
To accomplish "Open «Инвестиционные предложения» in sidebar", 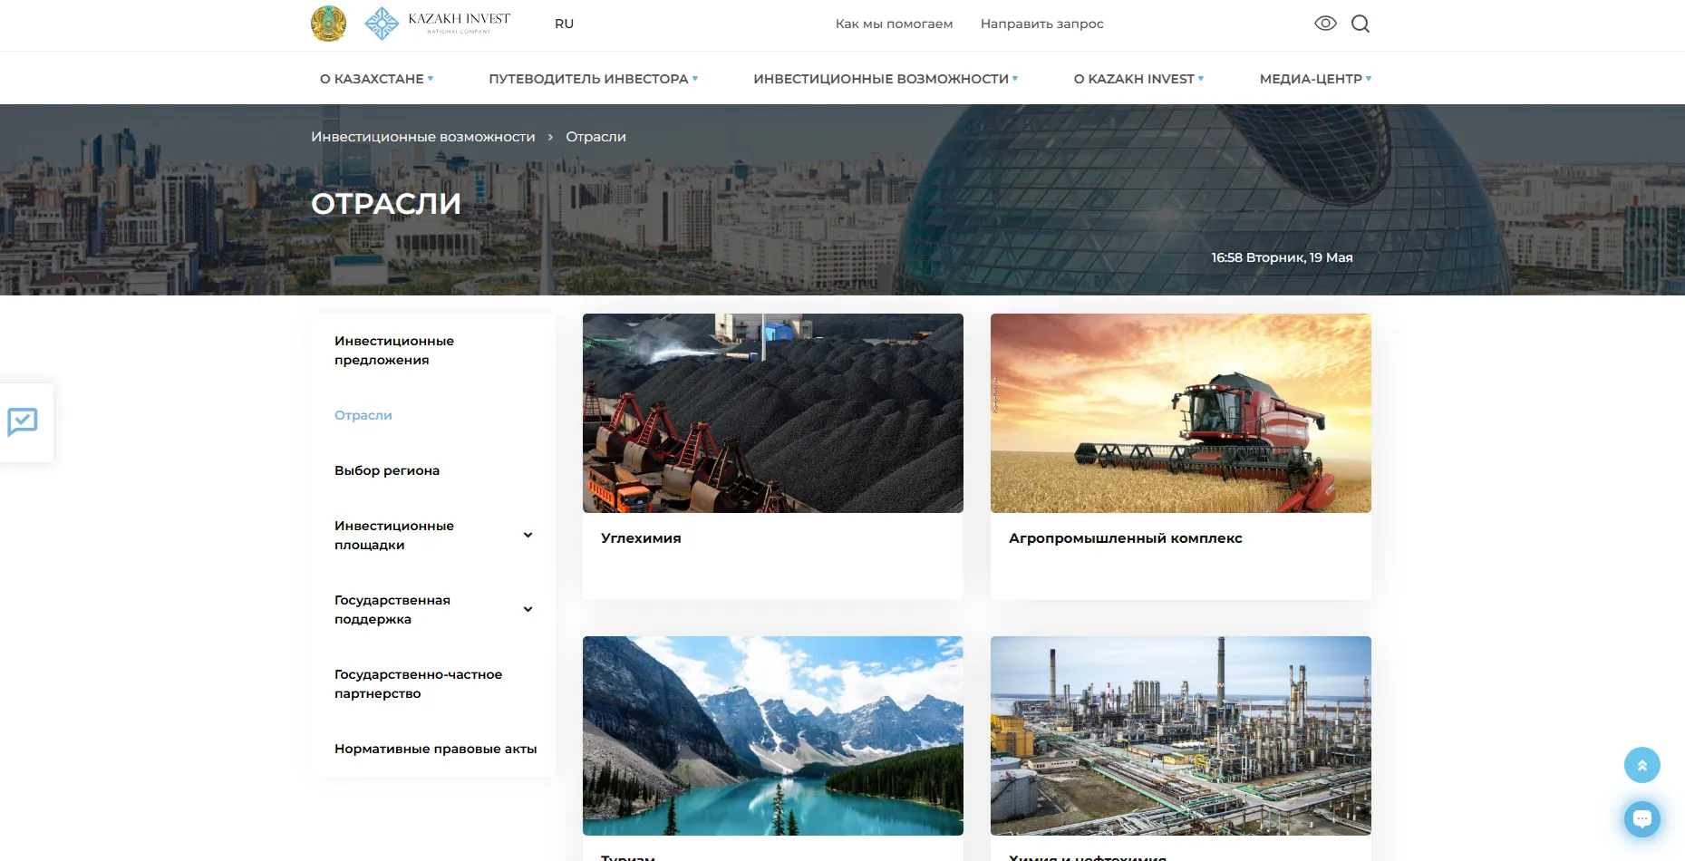I will [394, 351].
